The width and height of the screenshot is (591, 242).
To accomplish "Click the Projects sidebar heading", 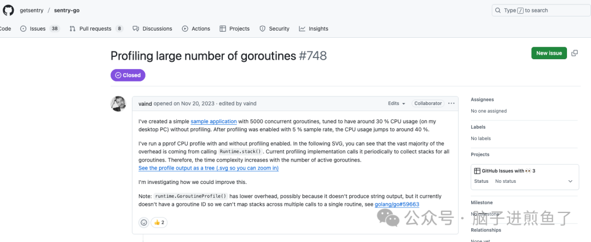I will point(480,154).
